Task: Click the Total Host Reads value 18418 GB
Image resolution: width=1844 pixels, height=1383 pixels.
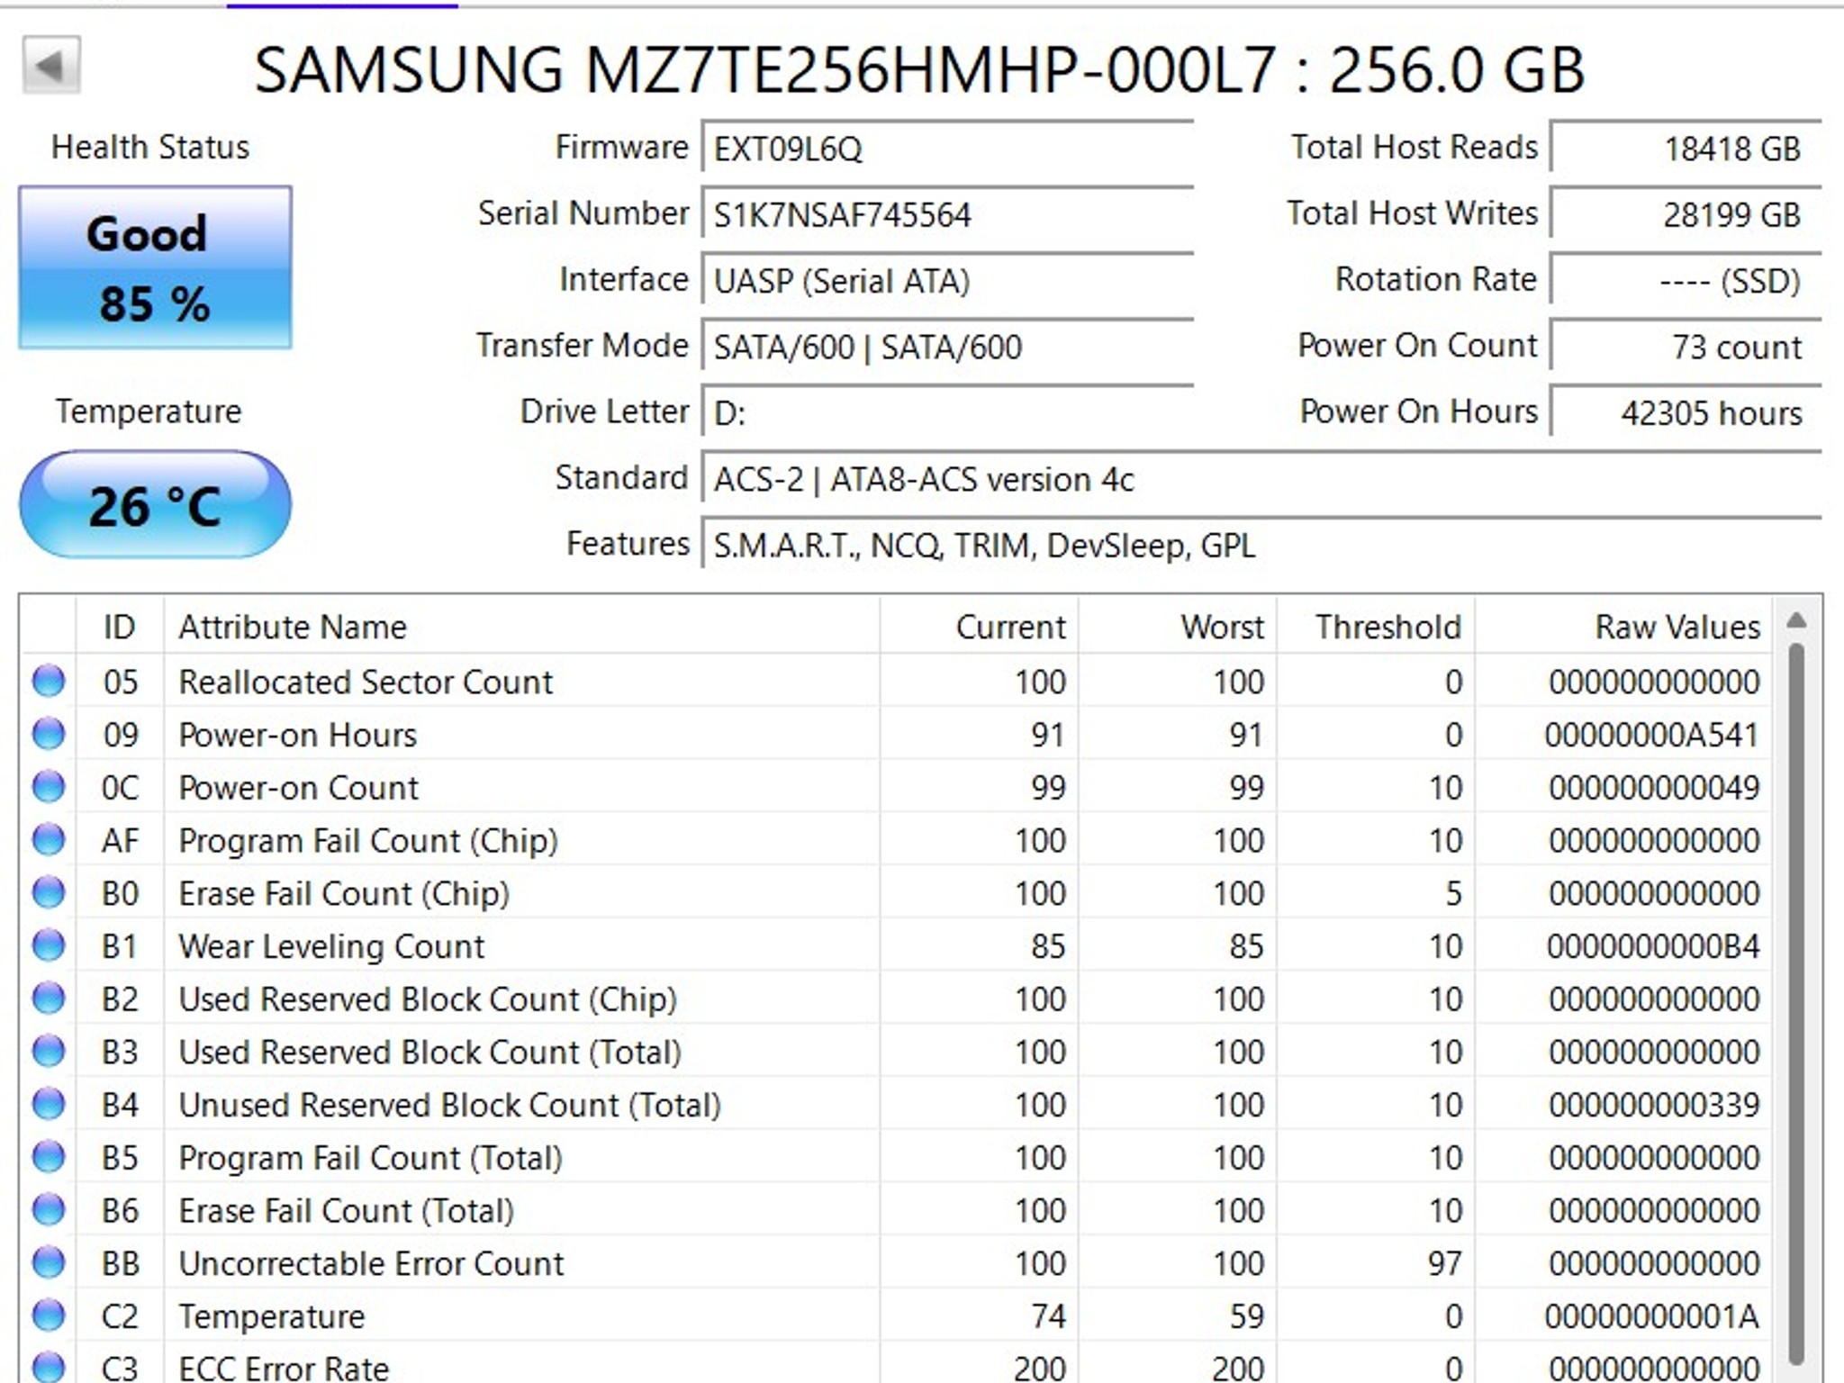Action: pyautogui.click(x=1686, y=148)
